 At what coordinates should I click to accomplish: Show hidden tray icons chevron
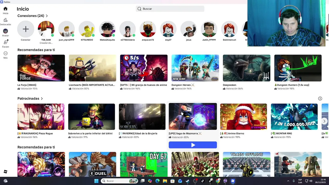click(x=288, y=181)
